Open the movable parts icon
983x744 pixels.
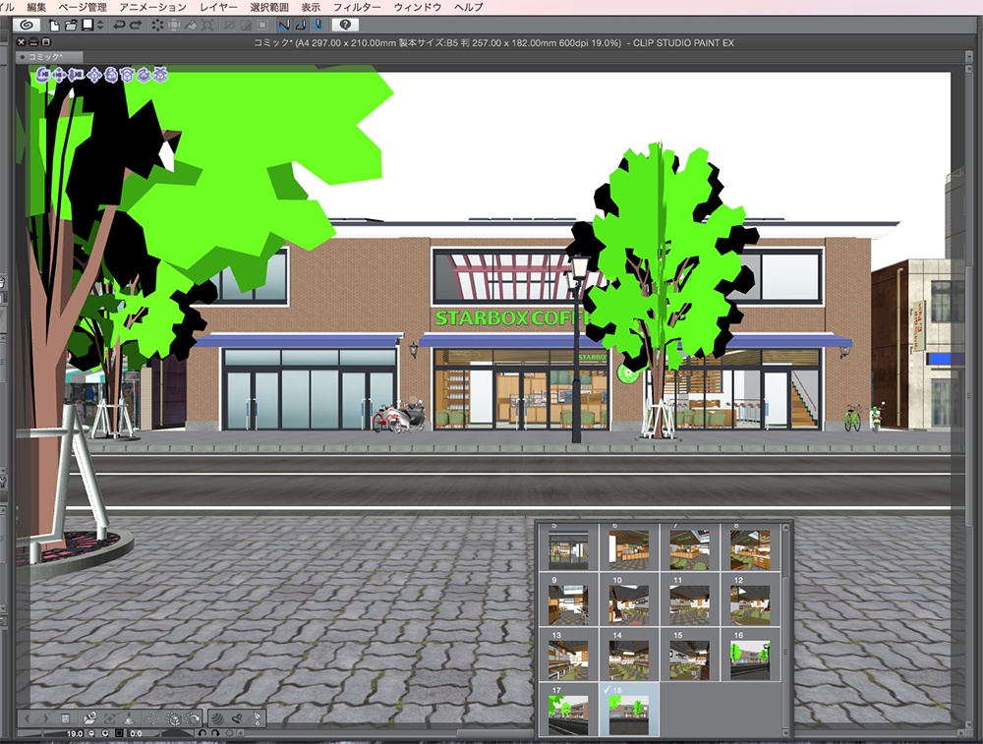(257, 718)
